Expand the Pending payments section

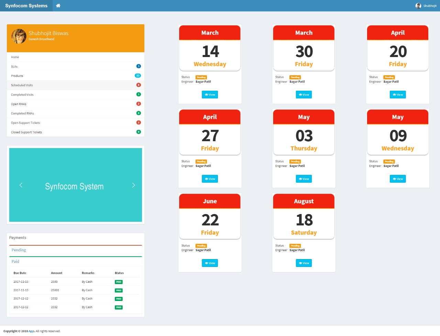click(x=19, y=250)
